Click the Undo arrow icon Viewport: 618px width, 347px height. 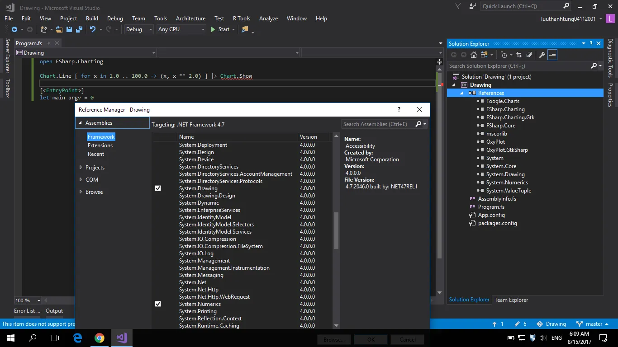tap(92, 29)
